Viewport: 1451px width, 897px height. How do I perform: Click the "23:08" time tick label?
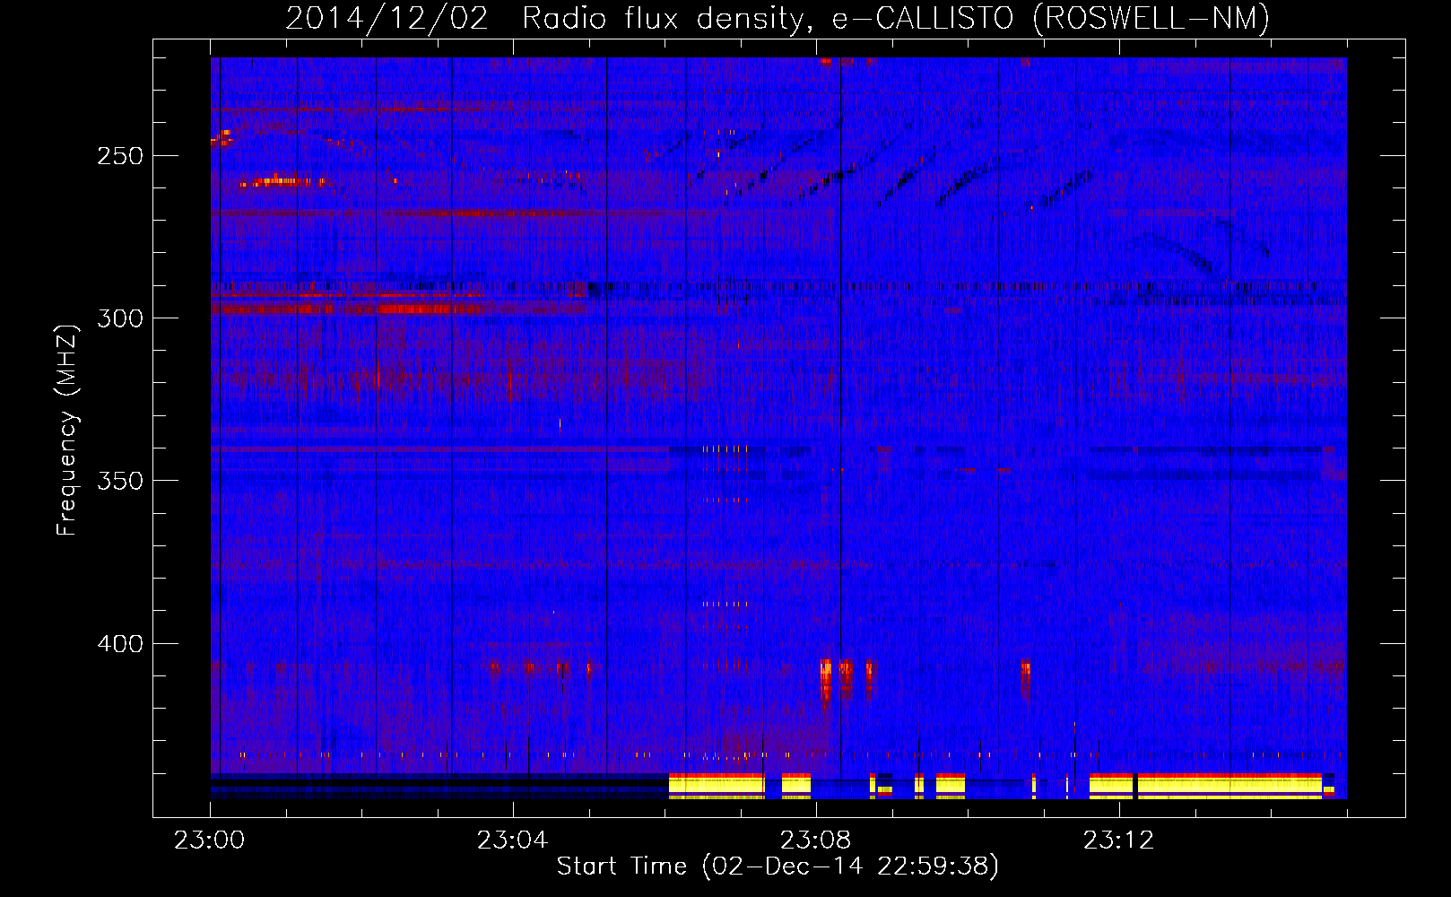click(x=816, y=840)
